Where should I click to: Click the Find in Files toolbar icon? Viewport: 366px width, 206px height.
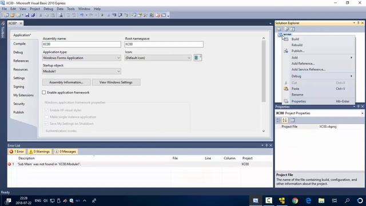click(61, 15)
